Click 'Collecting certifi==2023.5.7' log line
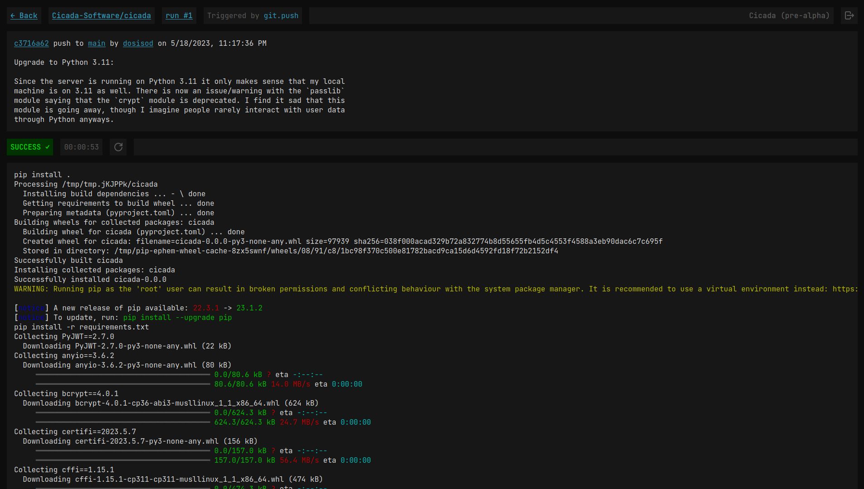 point(75,432)
